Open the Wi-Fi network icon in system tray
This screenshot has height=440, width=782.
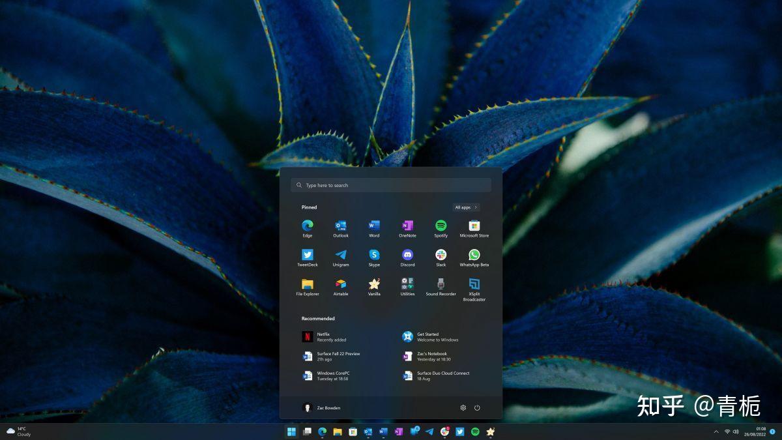[x=727, y=432]
